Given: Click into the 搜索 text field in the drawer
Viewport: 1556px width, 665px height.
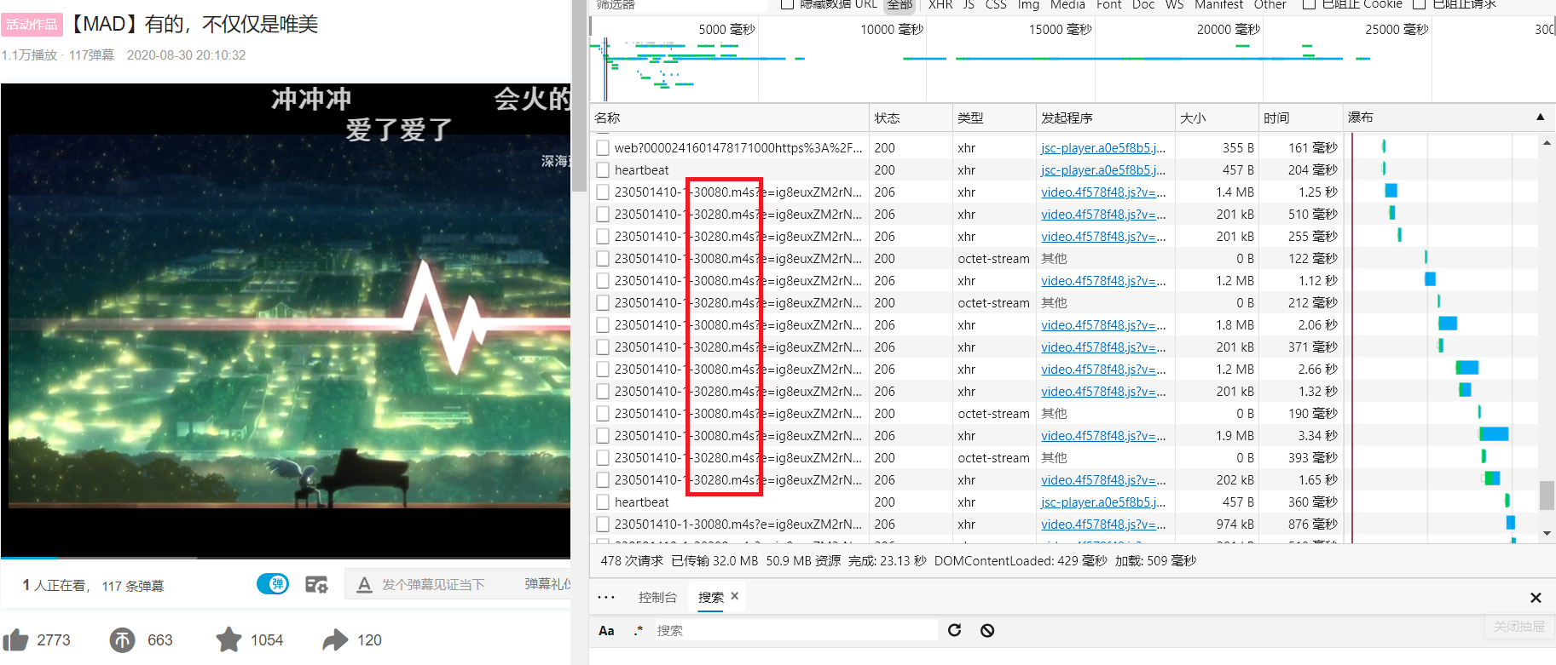Looking at the screenshot, I should [x=795, y=630].
